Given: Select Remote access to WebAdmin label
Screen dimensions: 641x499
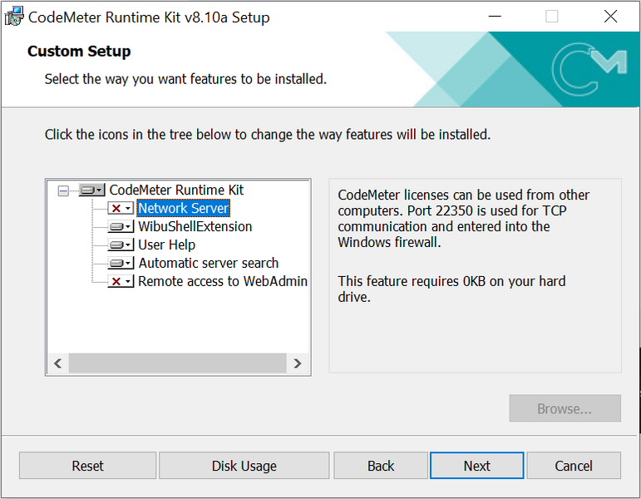Looking at the screenshot, I should coord(222,282).
